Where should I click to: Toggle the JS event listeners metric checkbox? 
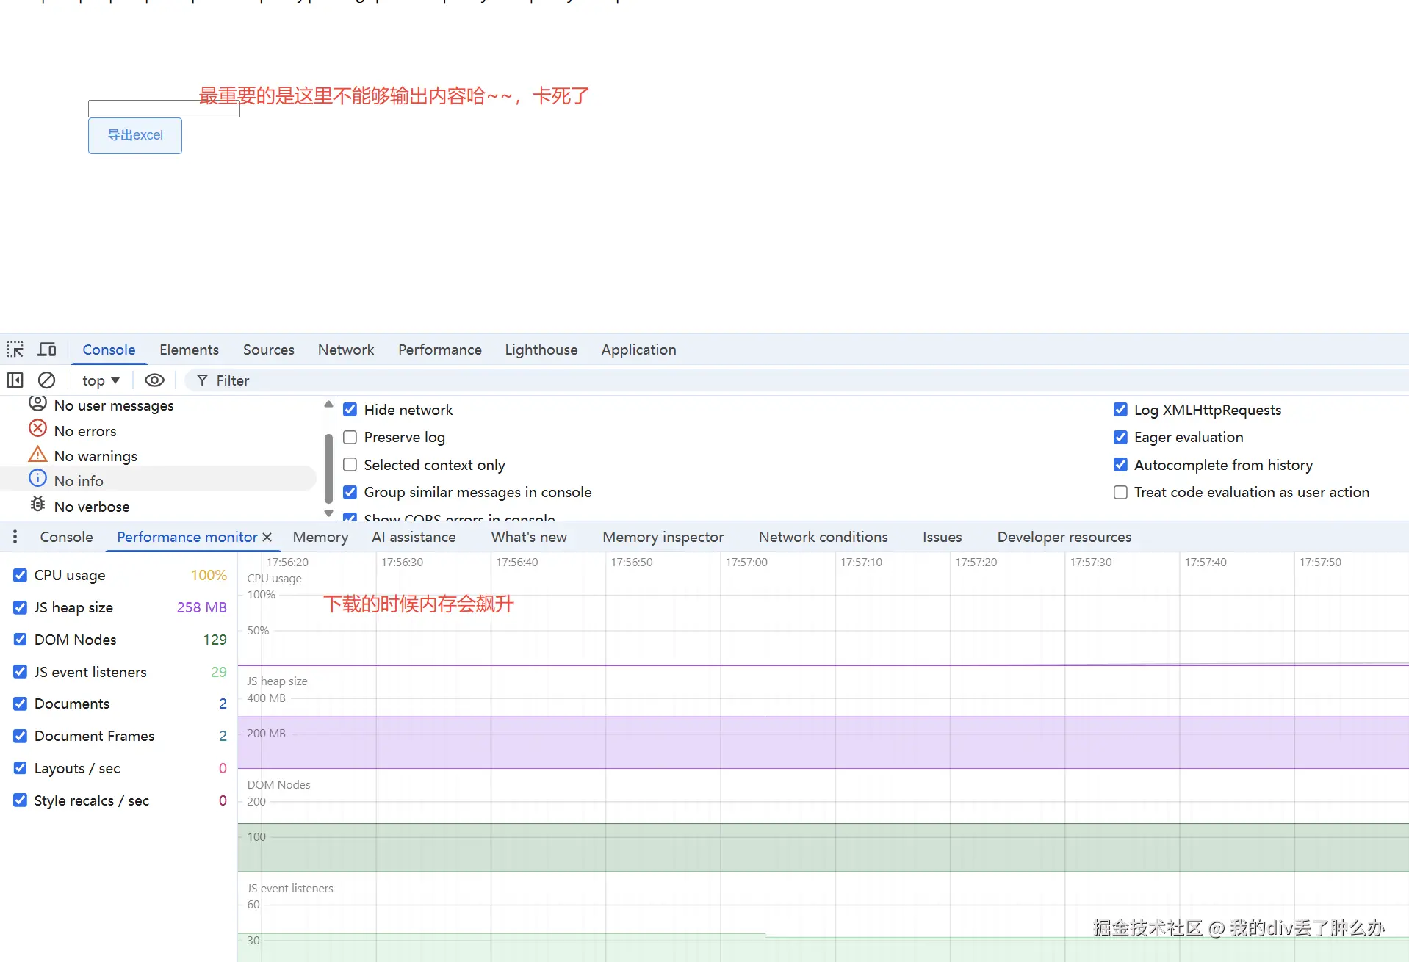point(21,672)
